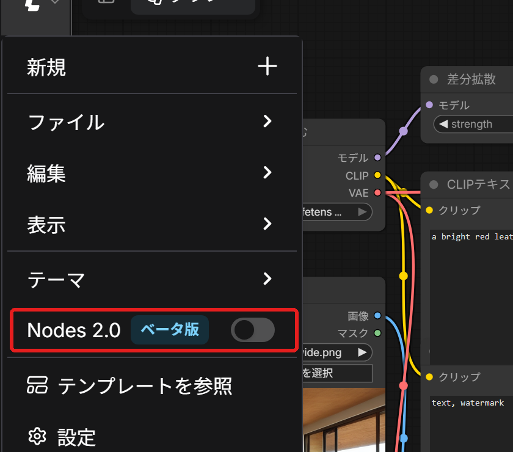This screenshot has width=513, height=452.
Task: Click the plus icon beside 新規
Action: click(x=267, y=66)
